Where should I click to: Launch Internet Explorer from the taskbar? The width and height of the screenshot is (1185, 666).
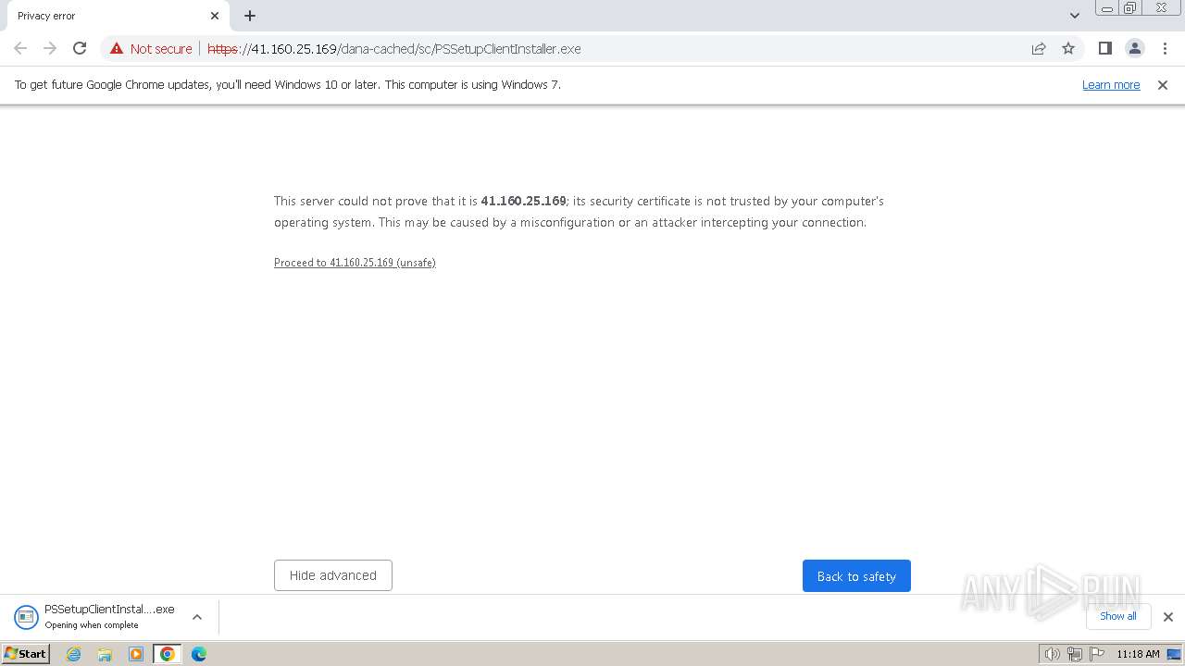(73, 654)
